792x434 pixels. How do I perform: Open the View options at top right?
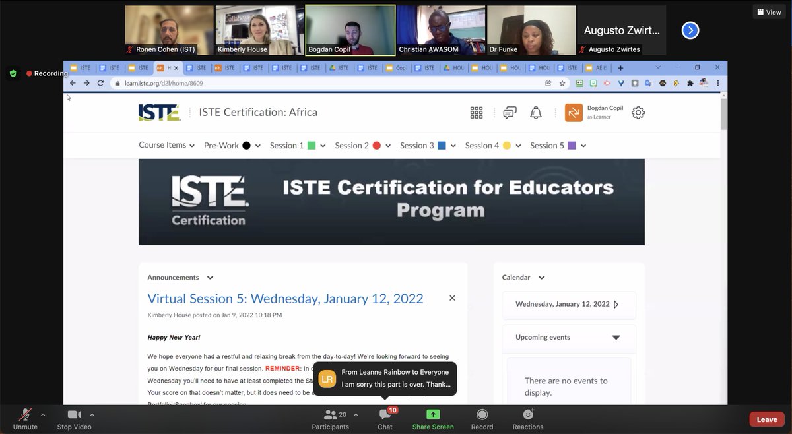click(769, 12)
